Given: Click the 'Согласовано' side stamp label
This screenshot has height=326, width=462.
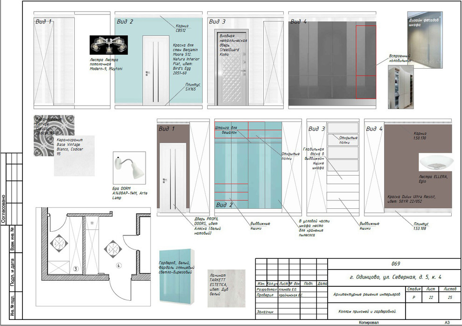Looking at the screenshot, I should click(x=4, y=210).
